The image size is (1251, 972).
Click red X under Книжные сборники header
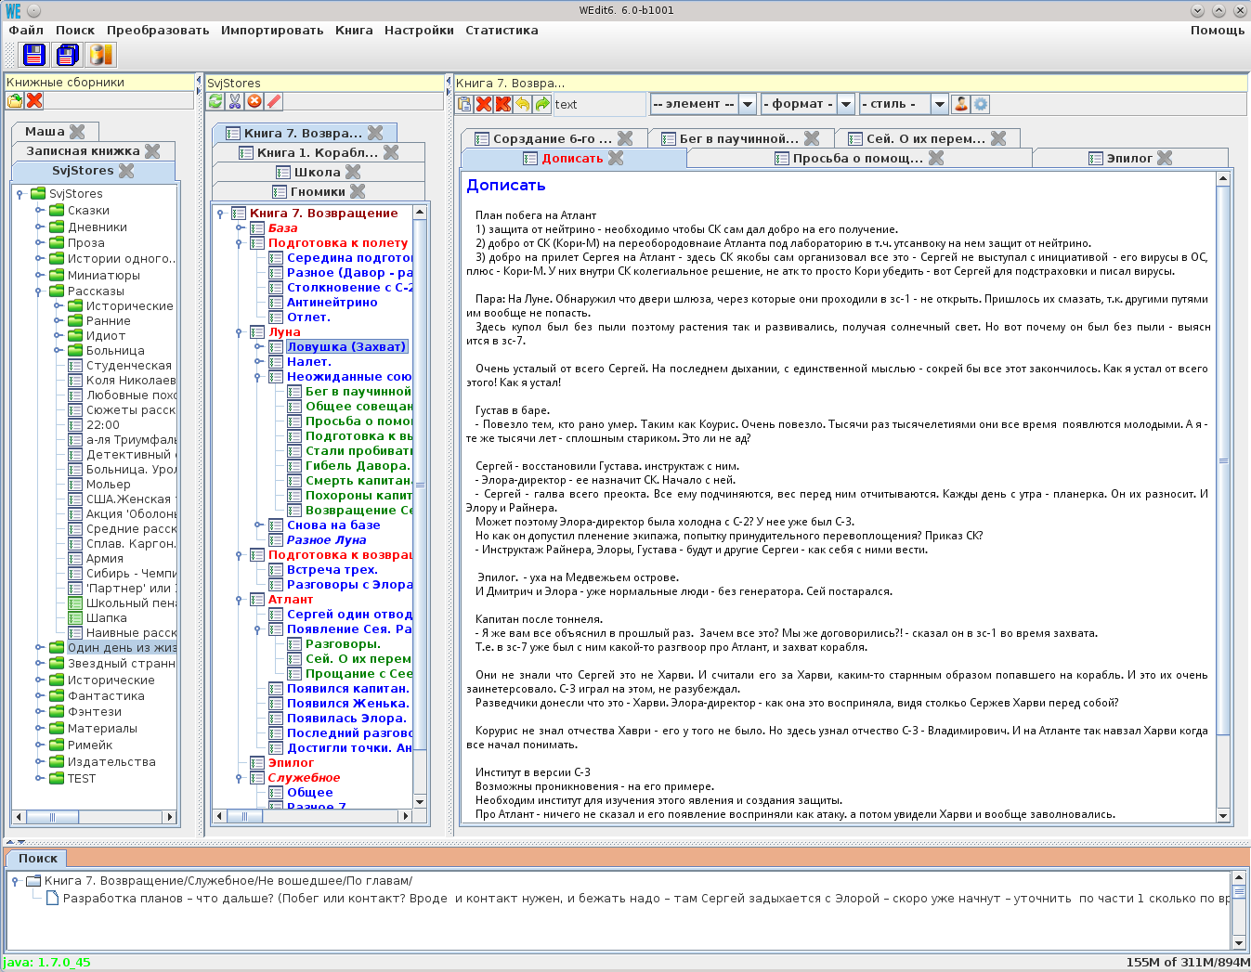pyautogui.click(x=34, y=101)
